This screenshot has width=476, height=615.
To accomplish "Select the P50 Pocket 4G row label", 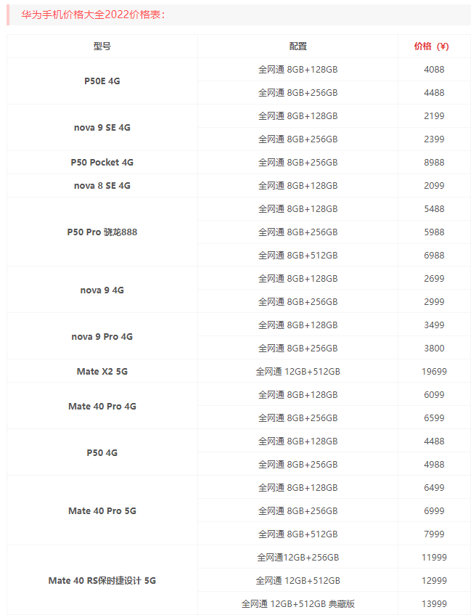I will [x=102, y=163].
